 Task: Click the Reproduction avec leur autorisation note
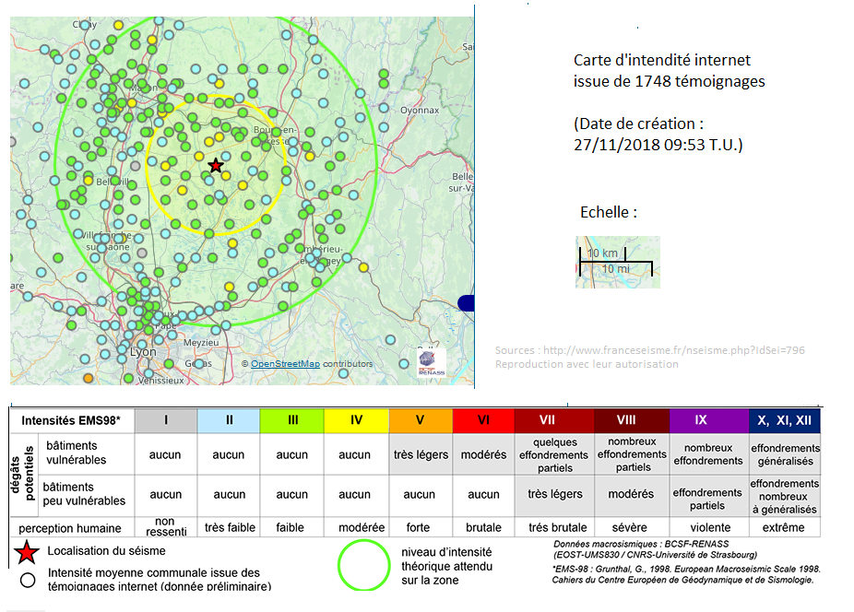pyautogui.click(x=587, y=364)
